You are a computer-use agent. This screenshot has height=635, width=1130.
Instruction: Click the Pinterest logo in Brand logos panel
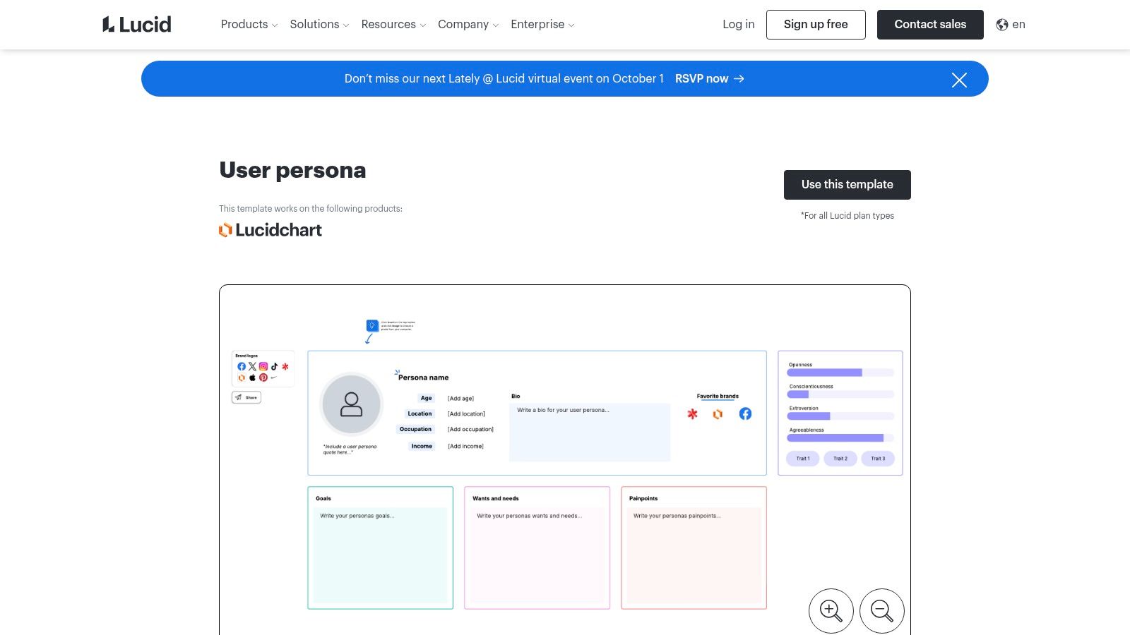click(263, 377)
